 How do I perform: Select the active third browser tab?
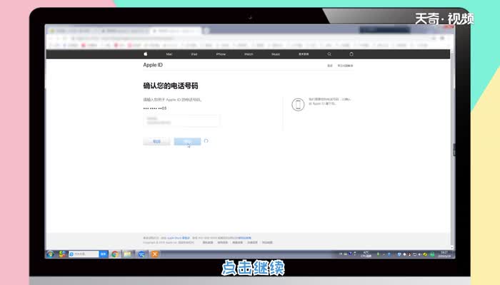click(x=176, y=31)
